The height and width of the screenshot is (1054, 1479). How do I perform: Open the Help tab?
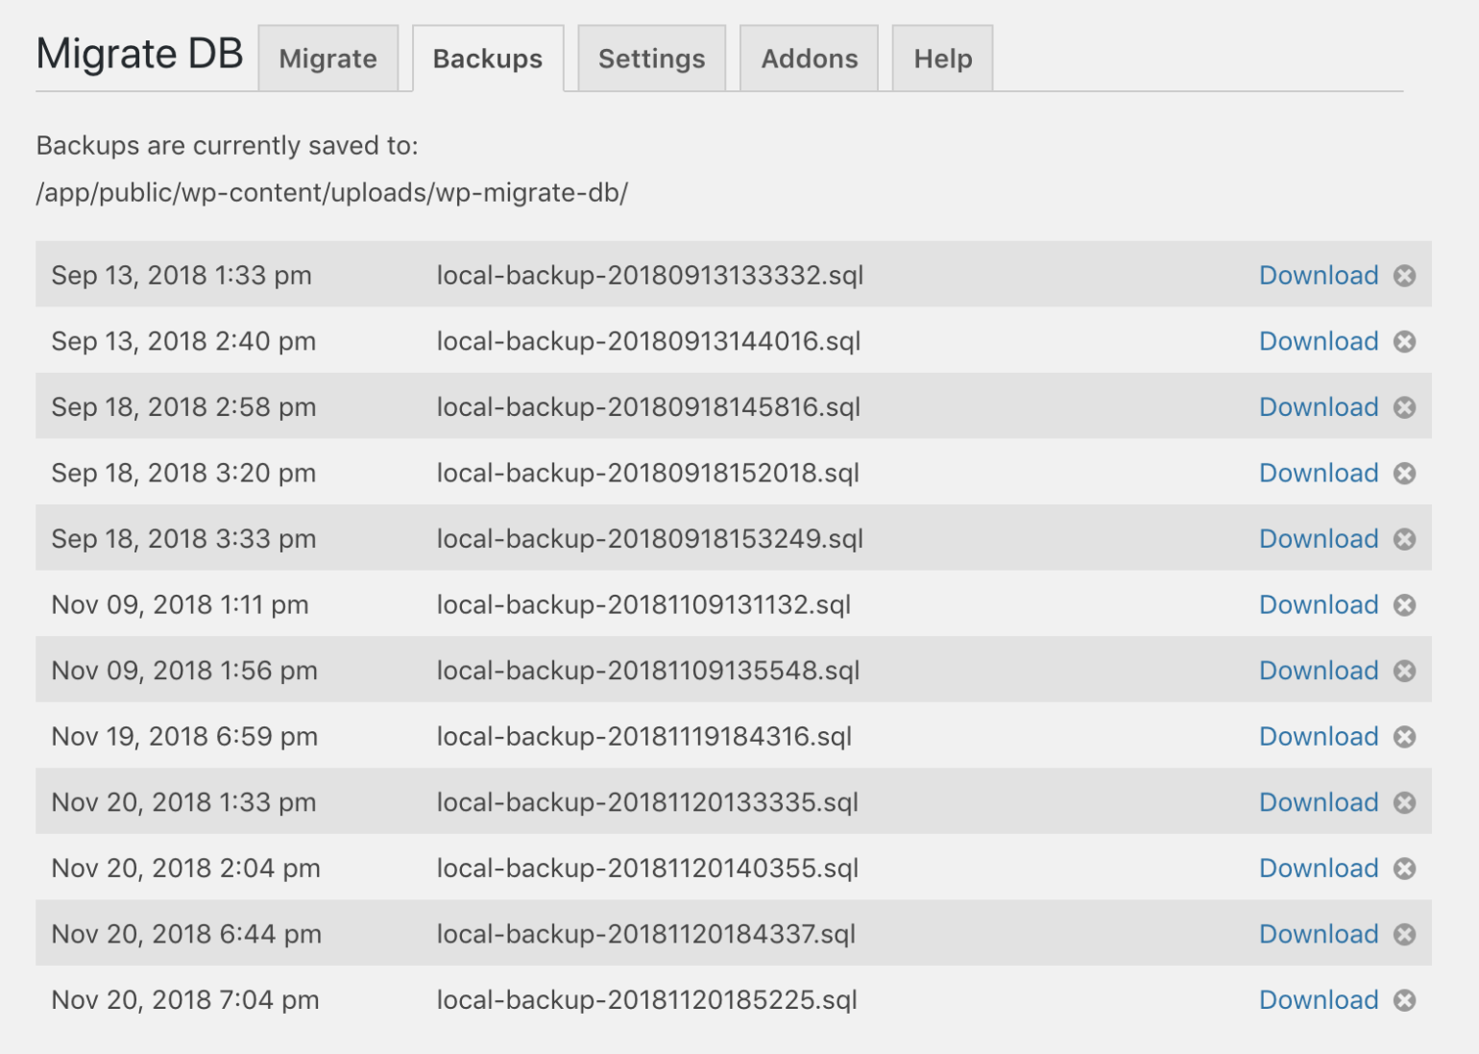click(942, 59)
